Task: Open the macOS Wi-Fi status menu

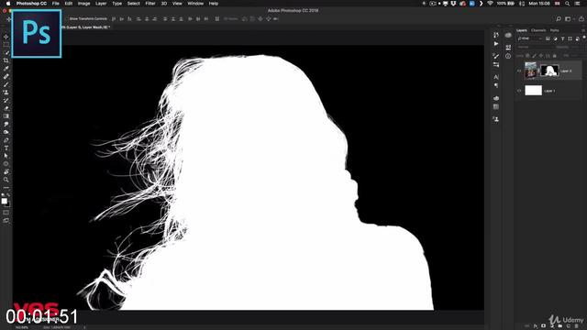Action: click(490, 4)
